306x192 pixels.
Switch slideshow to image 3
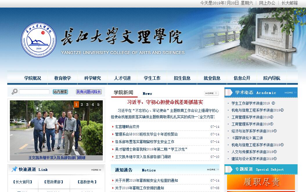click(87, 105)
